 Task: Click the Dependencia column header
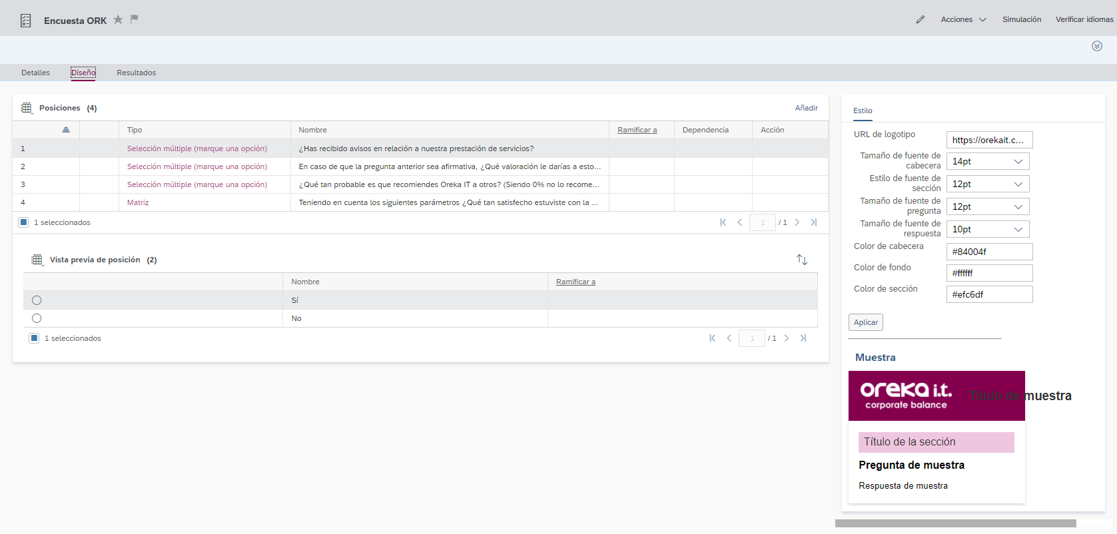pyautogui.click(x=713, y=130)
